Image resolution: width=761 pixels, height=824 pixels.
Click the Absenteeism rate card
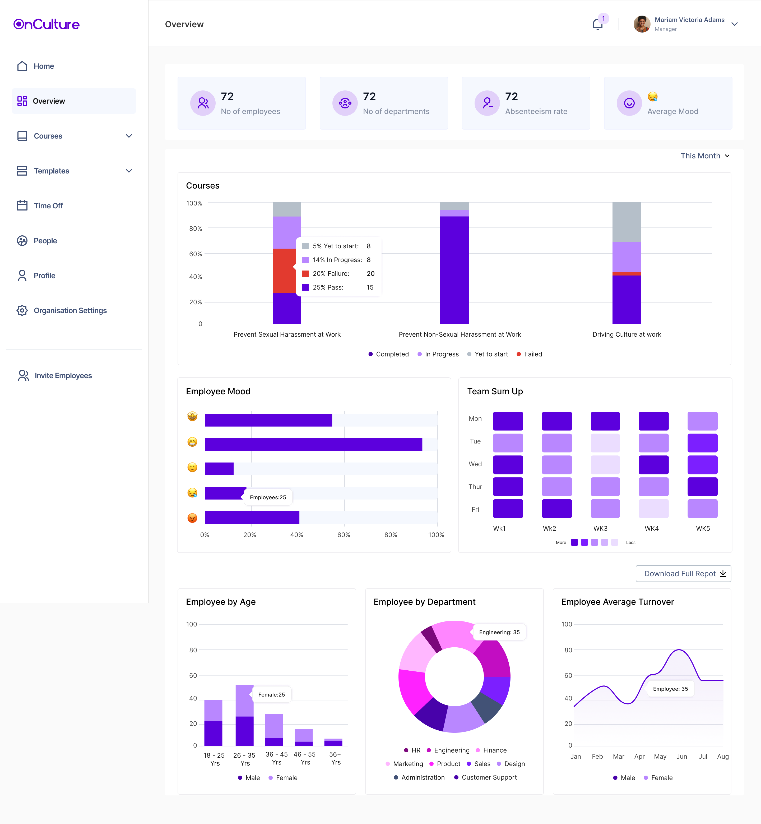(x=526, y=103)
